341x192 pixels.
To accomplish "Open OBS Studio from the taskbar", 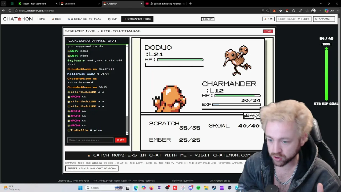I will (x=167, y=188).
